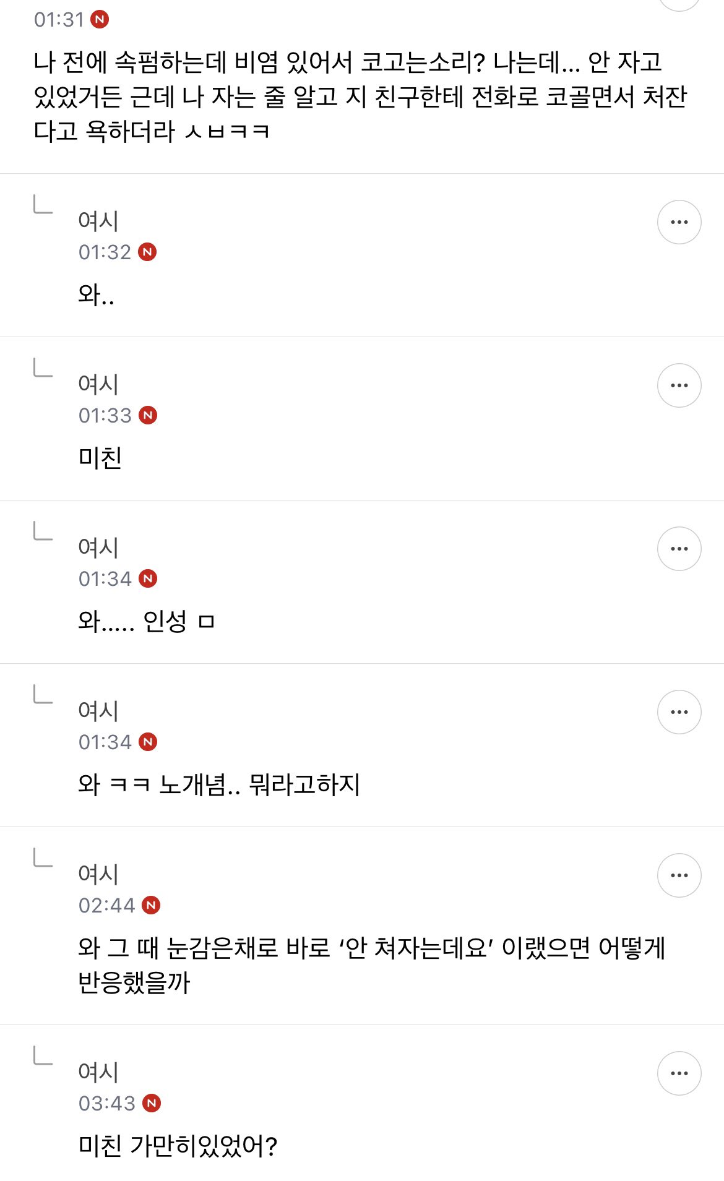Tap red N badge beside 01:32
The image size is (724, 1181).
(x=147, y=252)
